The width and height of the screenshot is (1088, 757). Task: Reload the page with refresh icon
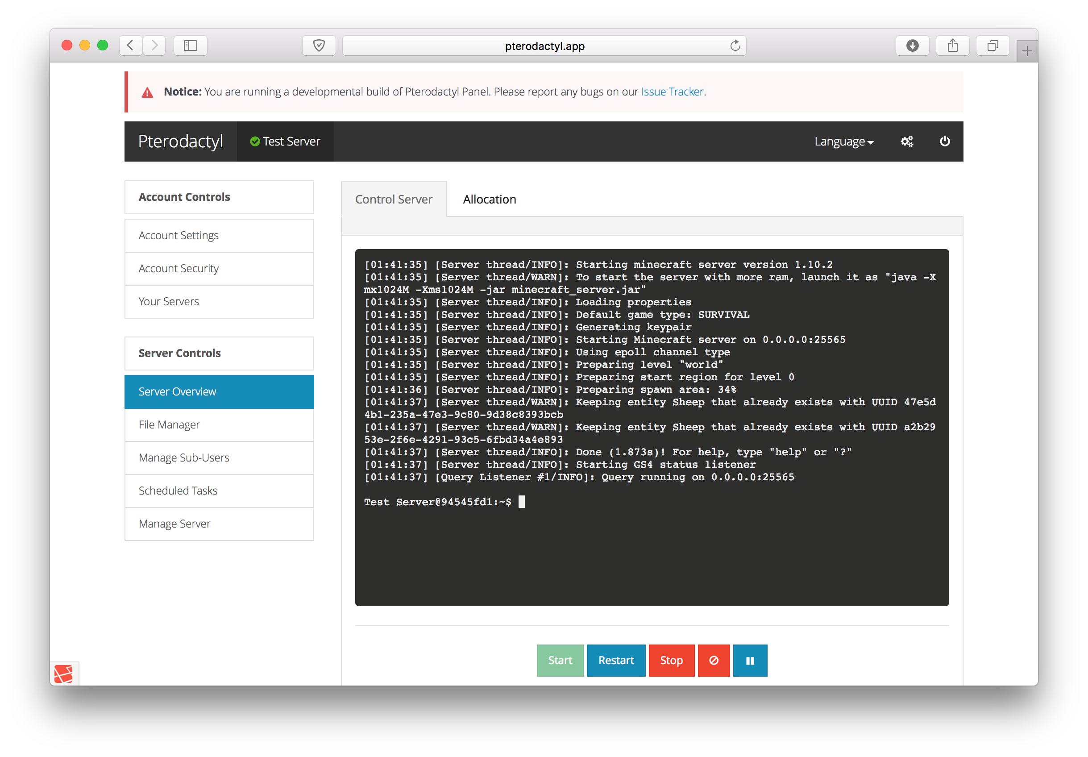click(x=735, y=46)
